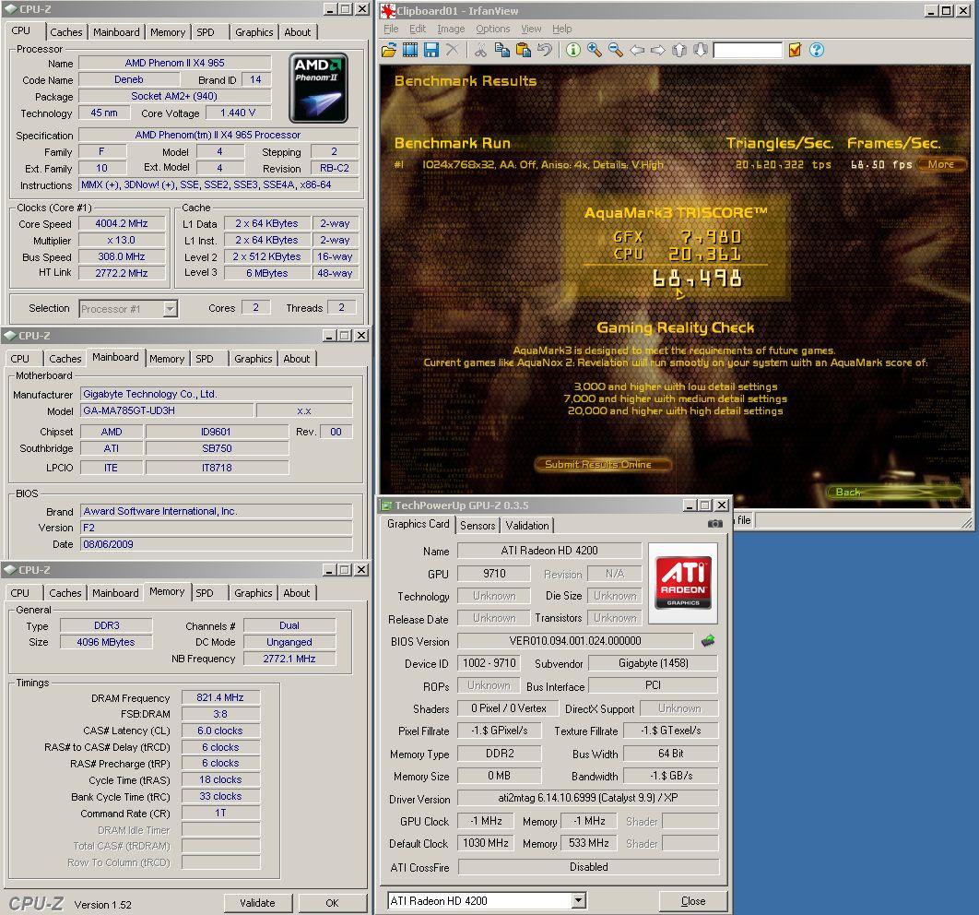979x915 pixels.
Task: Click the Close button in GPU-Z
Action: click(x=693, y=900)
